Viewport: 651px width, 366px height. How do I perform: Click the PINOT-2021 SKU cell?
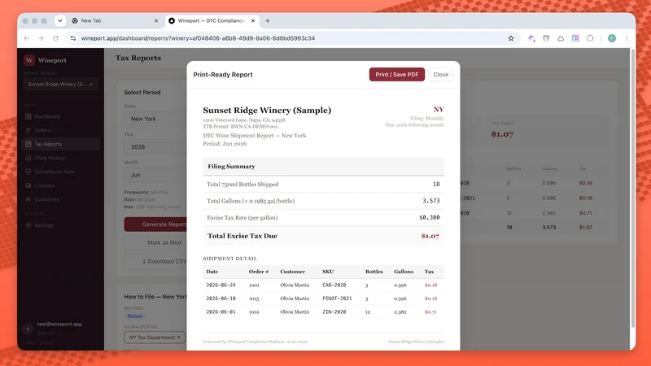[337, 298]
